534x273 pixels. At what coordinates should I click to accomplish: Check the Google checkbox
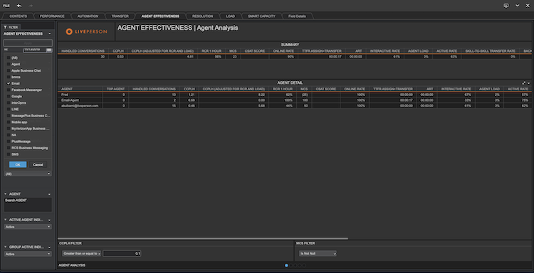[9, 96]
